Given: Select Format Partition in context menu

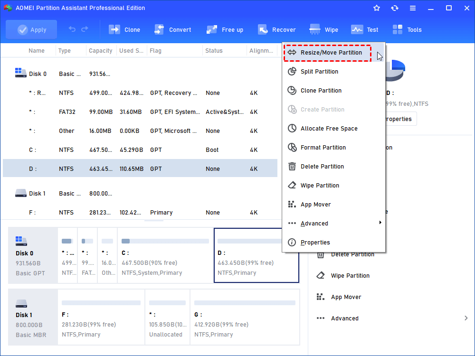Looking at the screenshot, I should (x=333, y=148).
